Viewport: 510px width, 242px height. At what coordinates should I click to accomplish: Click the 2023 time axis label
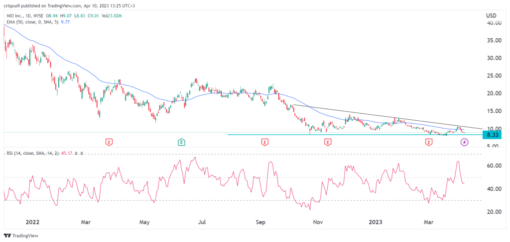coord(376,222)
